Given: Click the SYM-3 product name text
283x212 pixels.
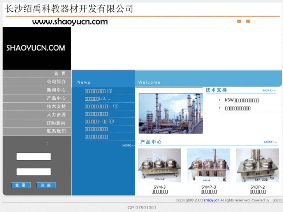Looking at the screenshot, I should (160, 187).
